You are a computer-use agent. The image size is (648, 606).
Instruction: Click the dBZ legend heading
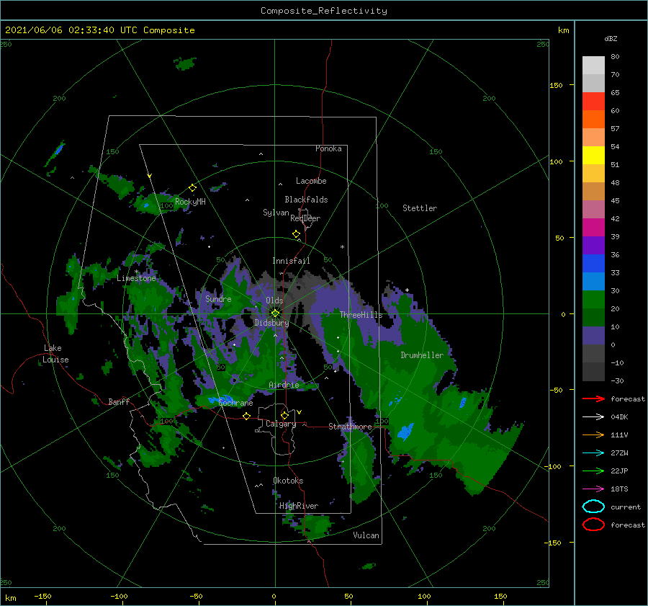tap(611, 38)
